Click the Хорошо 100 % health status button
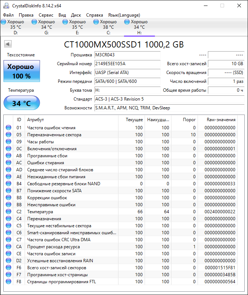Image resolution: width=248 pixels, height=295 pixels. pyautogui.click(x=22, y=71)
